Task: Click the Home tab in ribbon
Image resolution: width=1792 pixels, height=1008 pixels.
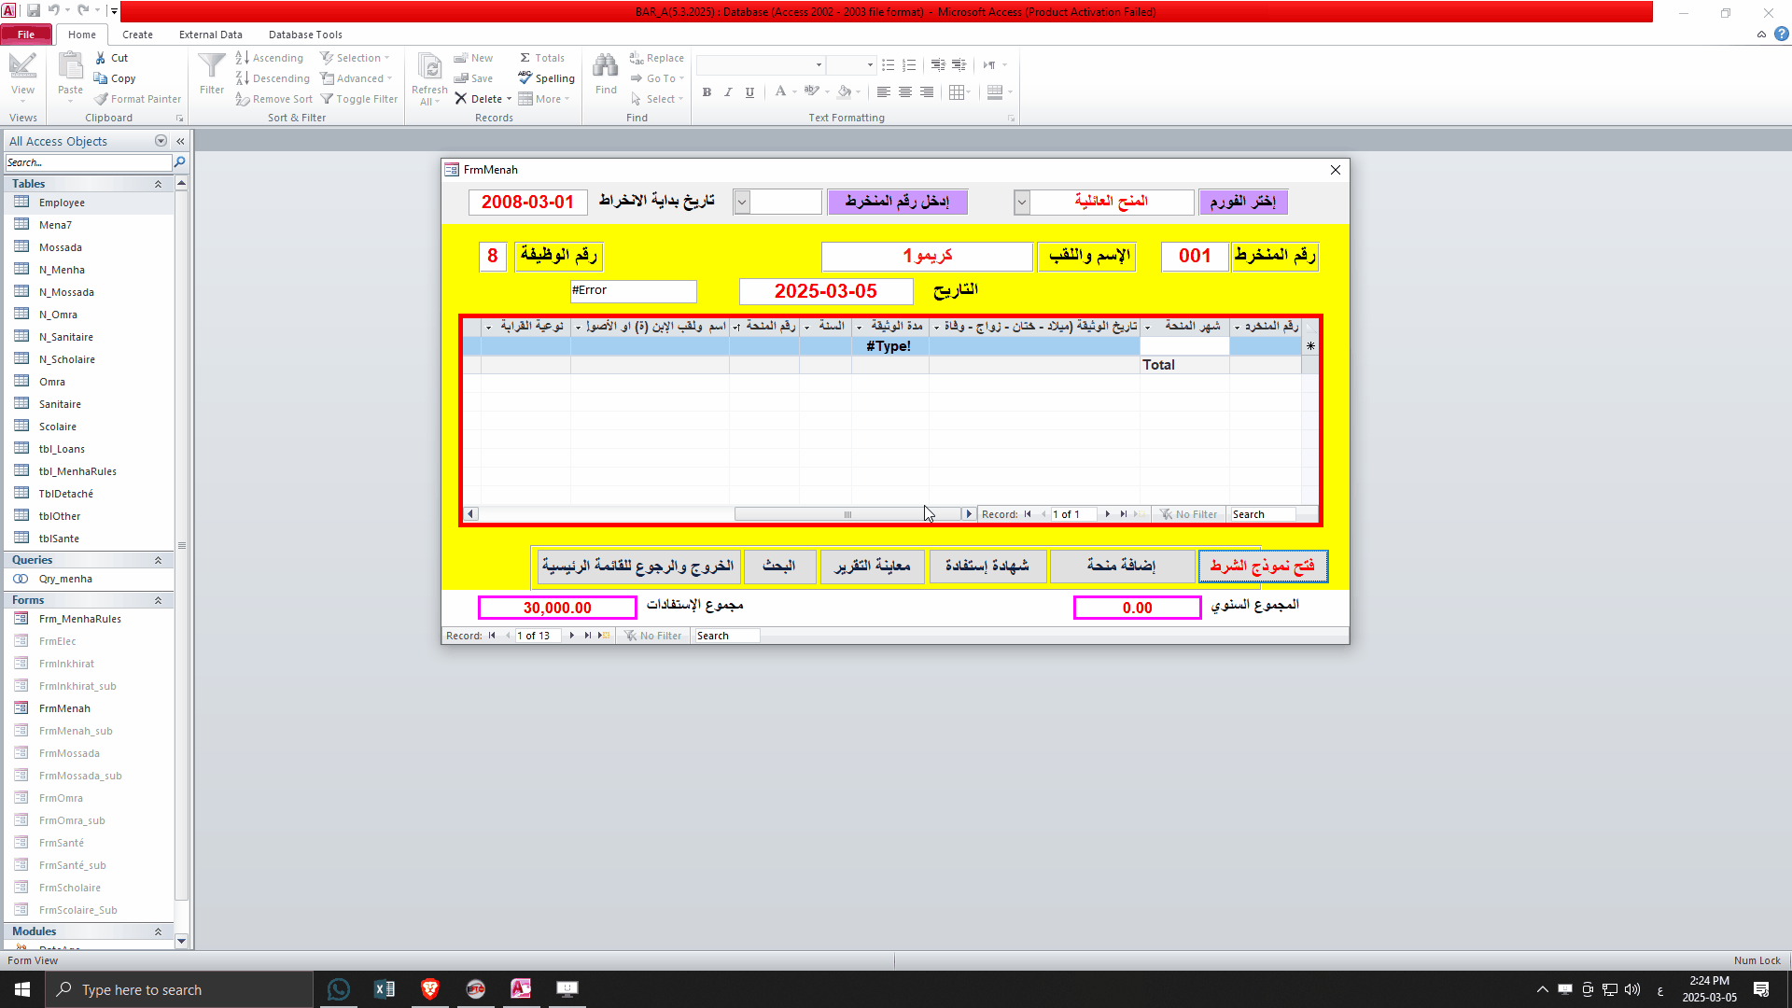Action: pyautogui.click(x=81, y=35)
